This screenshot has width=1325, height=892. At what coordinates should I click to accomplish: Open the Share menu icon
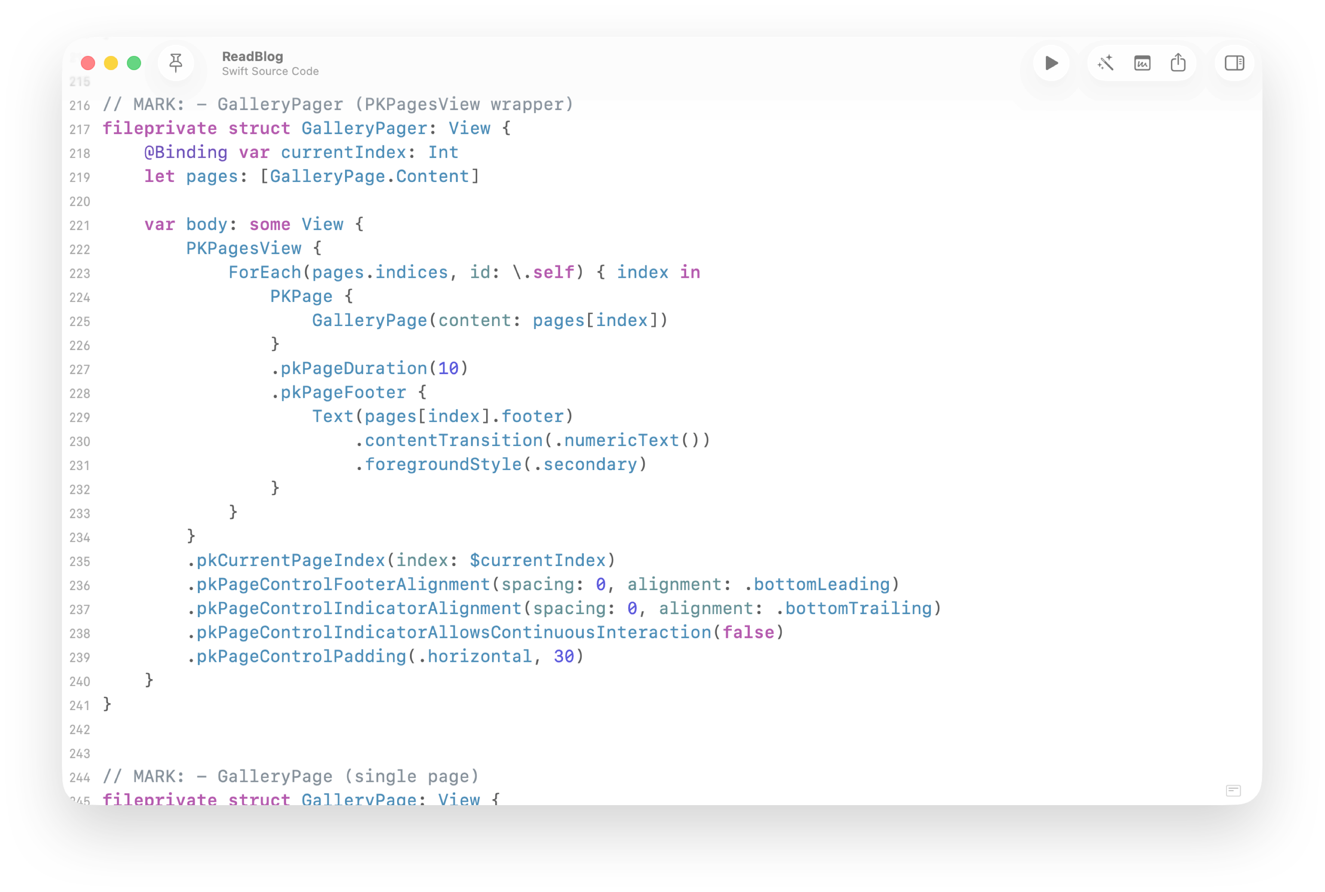(x=1178, y=63)
